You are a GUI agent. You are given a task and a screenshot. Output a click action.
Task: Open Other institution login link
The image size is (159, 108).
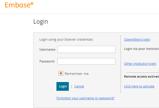140,64
